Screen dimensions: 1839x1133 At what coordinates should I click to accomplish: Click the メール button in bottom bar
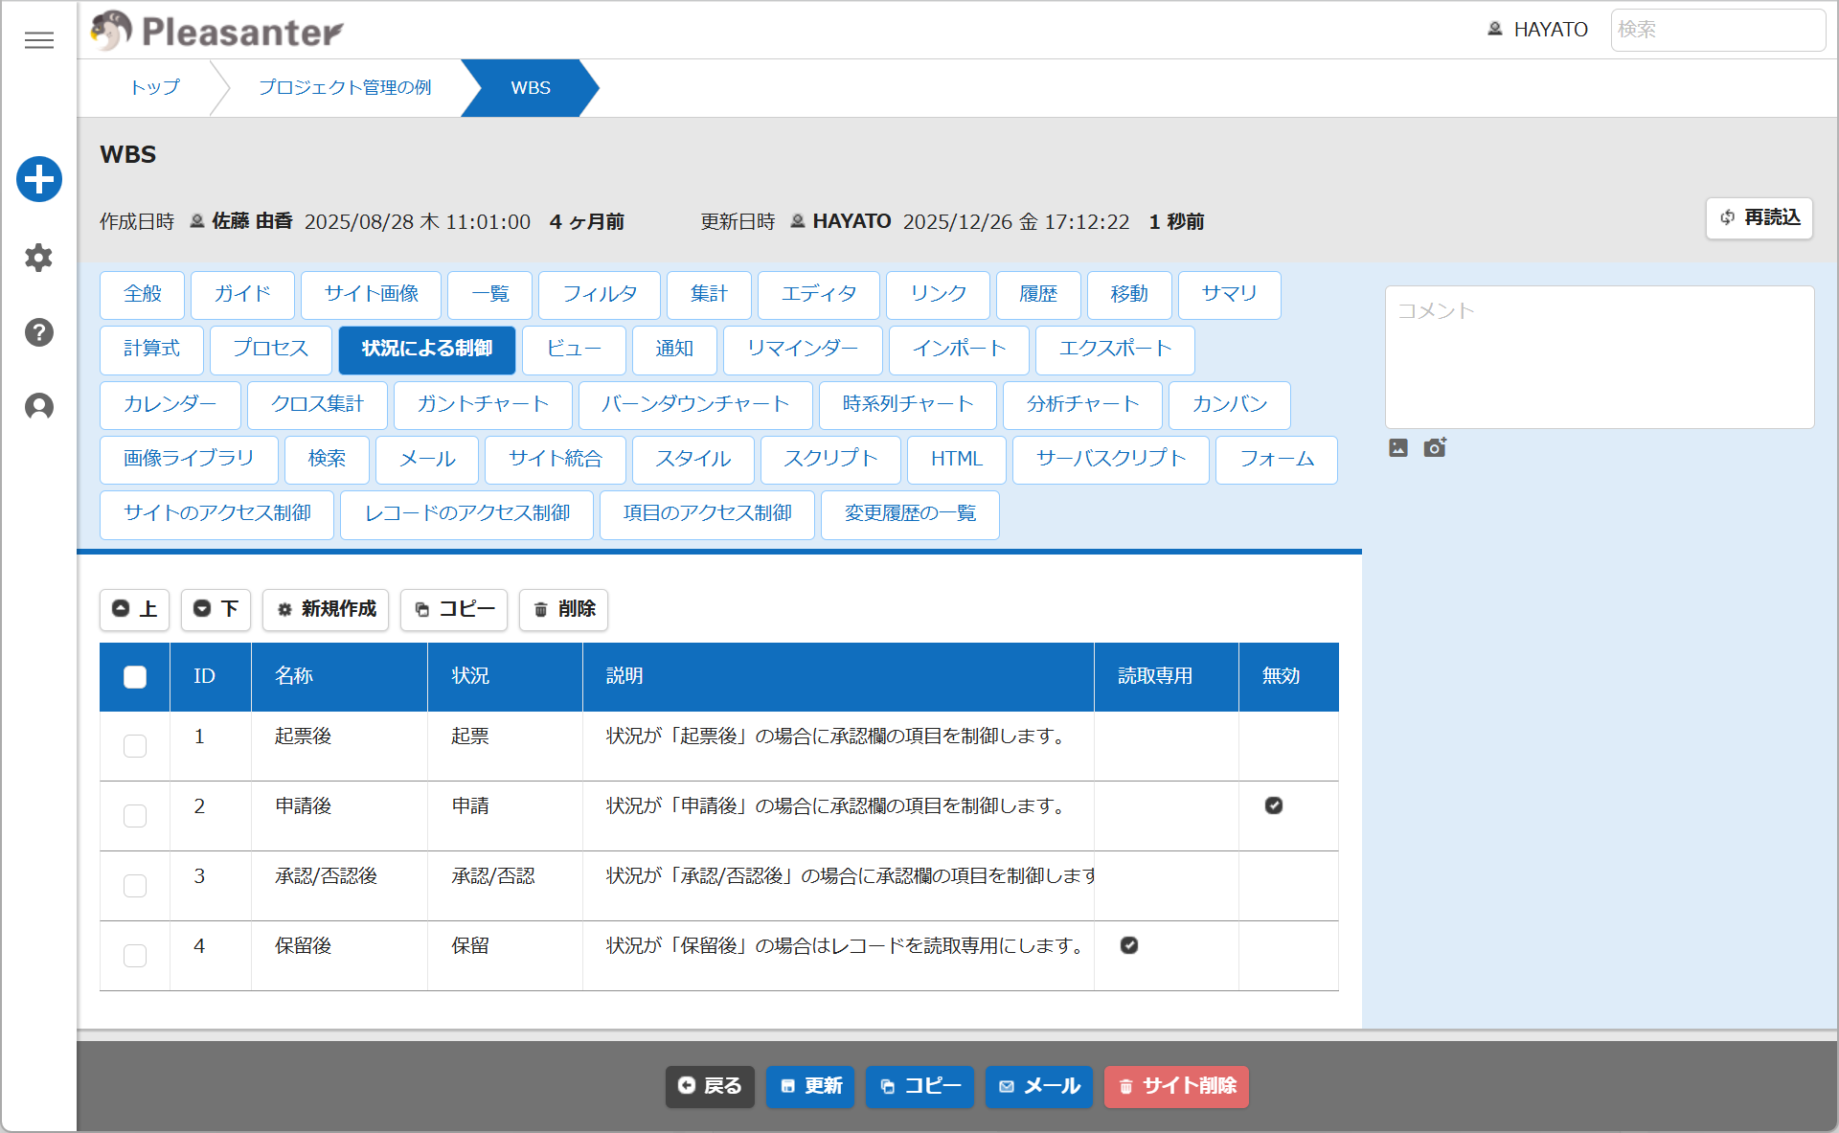point(1039,1086)
